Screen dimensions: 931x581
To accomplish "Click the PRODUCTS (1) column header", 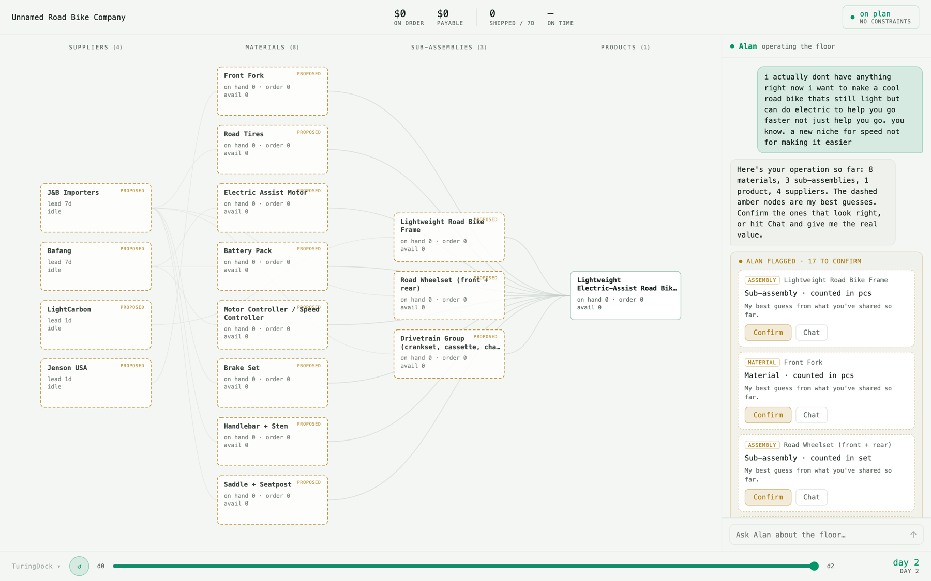I will pyautogui.click(x=625, y=47).
